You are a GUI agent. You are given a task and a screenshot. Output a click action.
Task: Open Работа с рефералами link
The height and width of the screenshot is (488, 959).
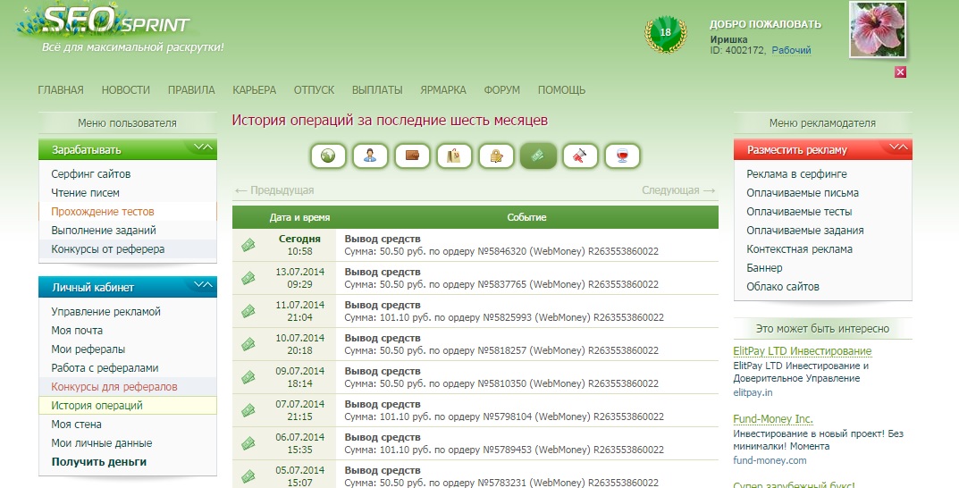[105, 368]
